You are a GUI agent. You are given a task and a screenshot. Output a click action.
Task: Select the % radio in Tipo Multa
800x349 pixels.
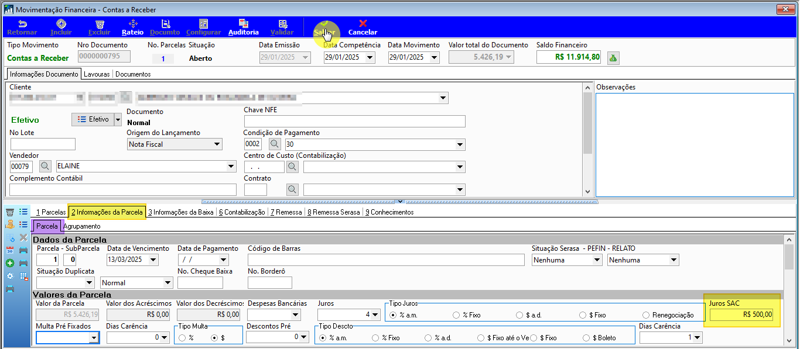pos(186,338)
